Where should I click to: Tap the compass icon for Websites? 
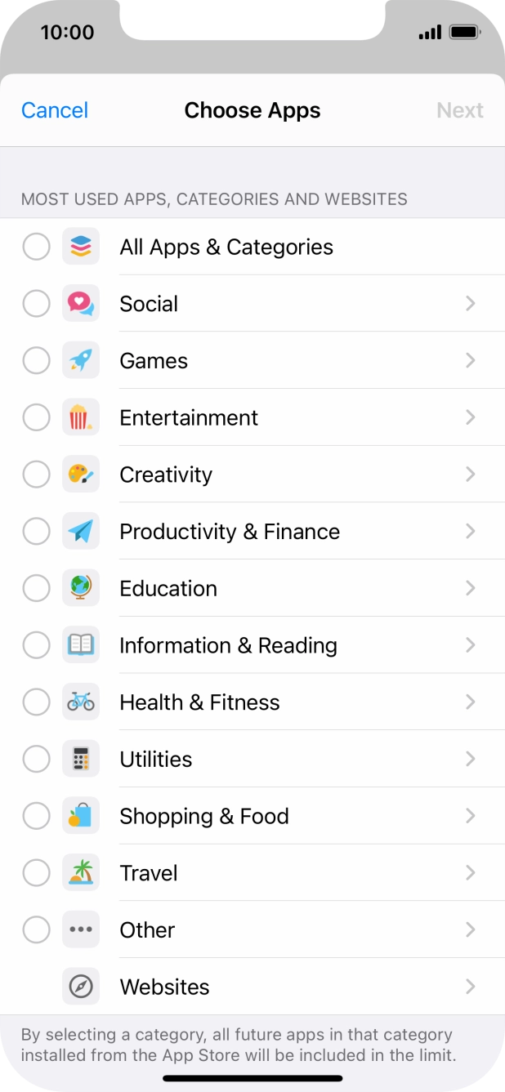[81, 987]
